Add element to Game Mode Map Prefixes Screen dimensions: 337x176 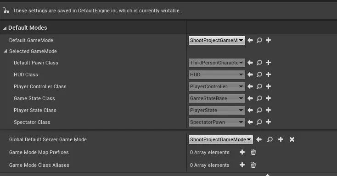[x=242, y=152]
